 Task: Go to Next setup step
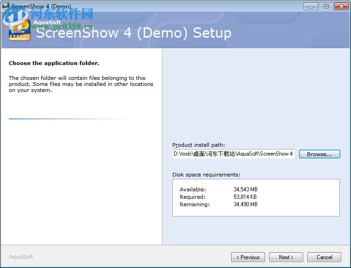[x=286, y=257]
